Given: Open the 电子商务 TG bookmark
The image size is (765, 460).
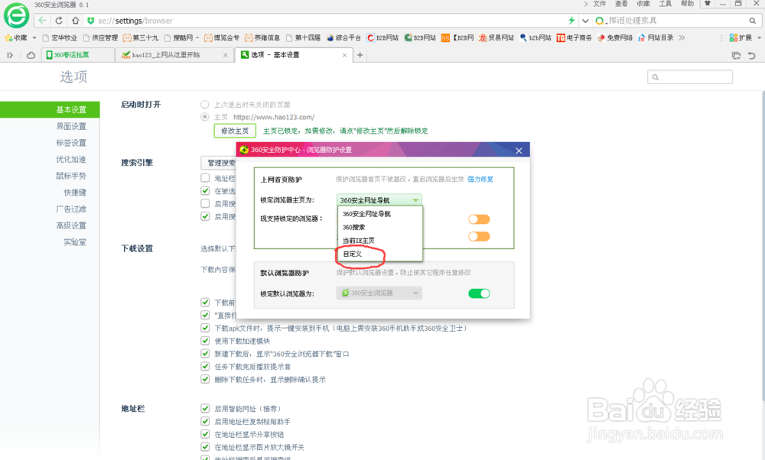Looking at the screenshot, I should tap(575, 37).
